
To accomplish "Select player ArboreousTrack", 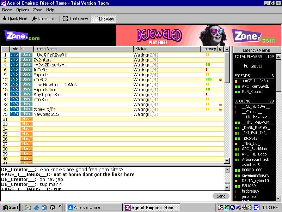I will pos(255,160).
